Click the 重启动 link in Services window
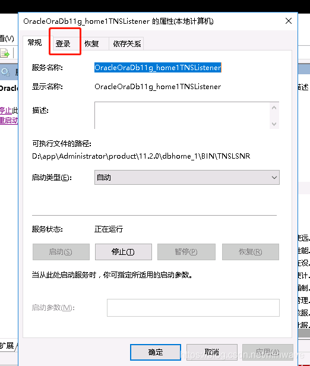This screenshot has height=366, width=310. point(9,121)
